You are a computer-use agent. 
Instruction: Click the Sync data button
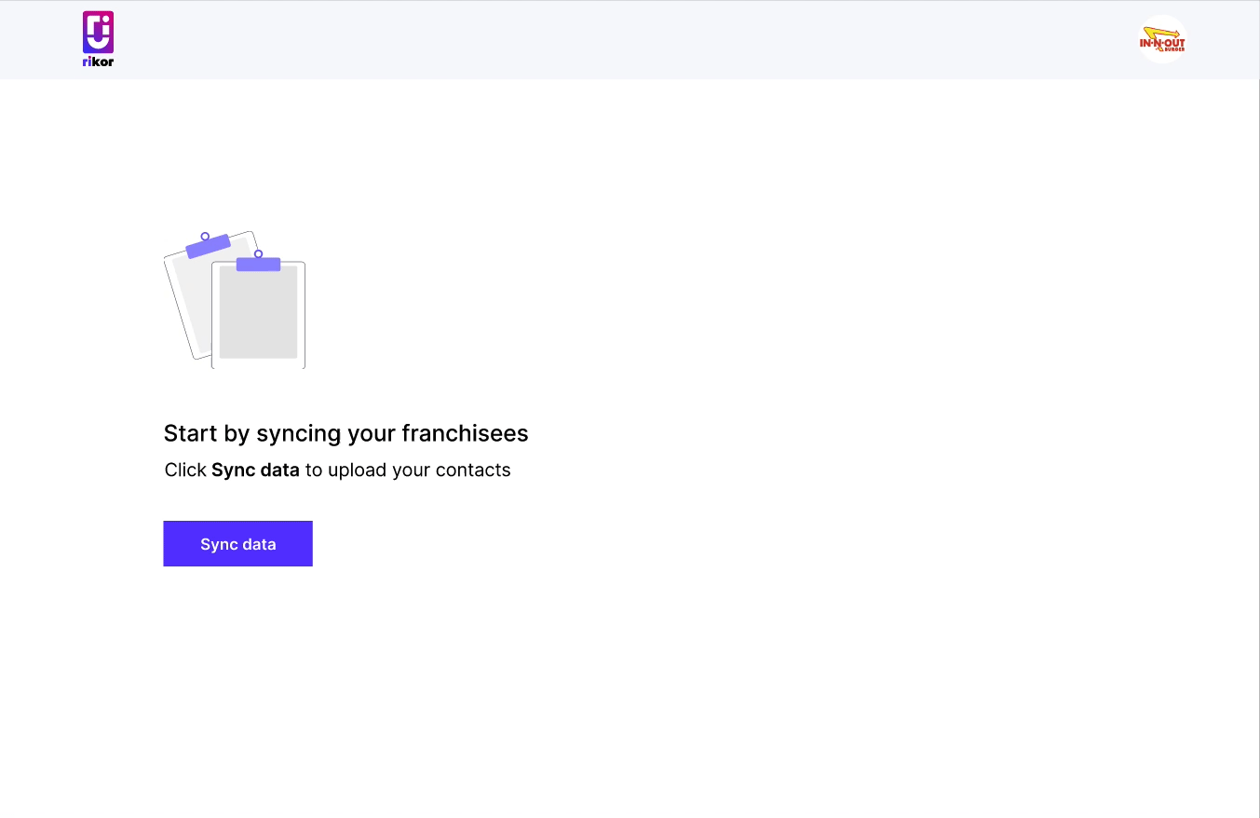pyautogui.click(x=237, y=543)
